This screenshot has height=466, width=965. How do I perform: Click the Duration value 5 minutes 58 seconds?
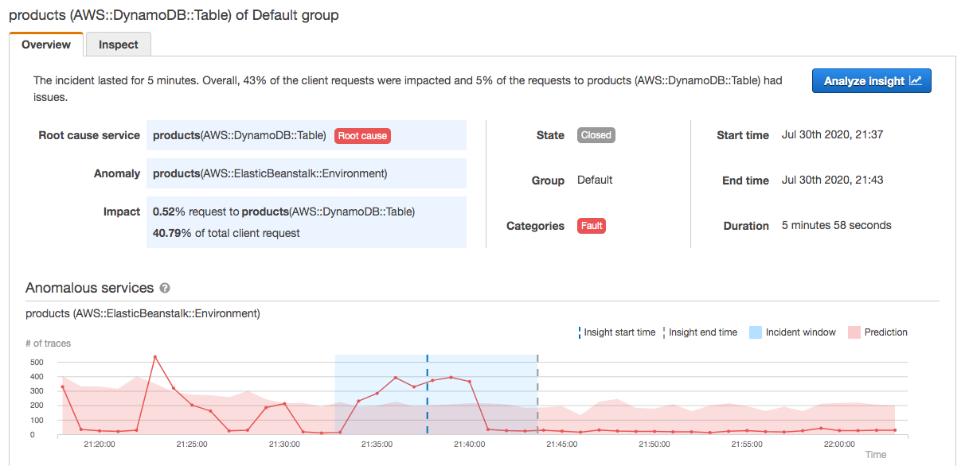point(836,225)
